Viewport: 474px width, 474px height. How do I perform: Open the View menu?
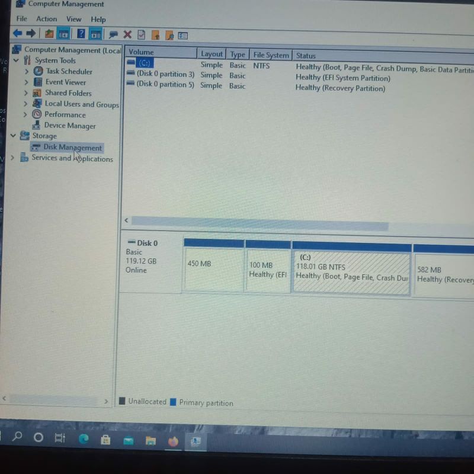pos(74,19)
